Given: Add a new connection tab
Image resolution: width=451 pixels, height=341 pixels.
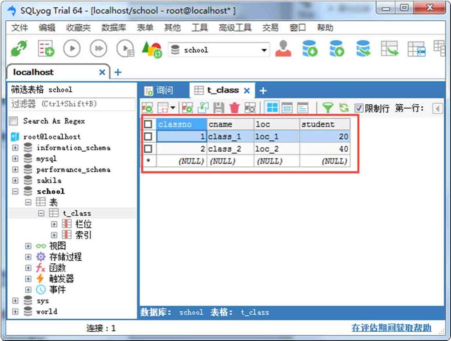Looking at the screenshot, I should [118, 72].
